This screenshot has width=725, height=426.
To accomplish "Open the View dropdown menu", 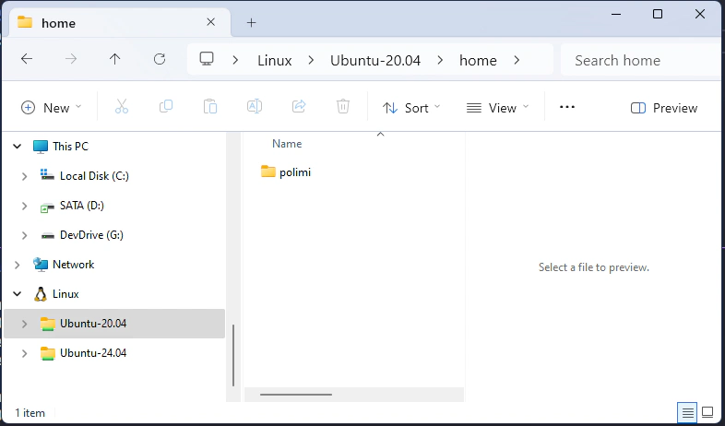I will [498, 108].
